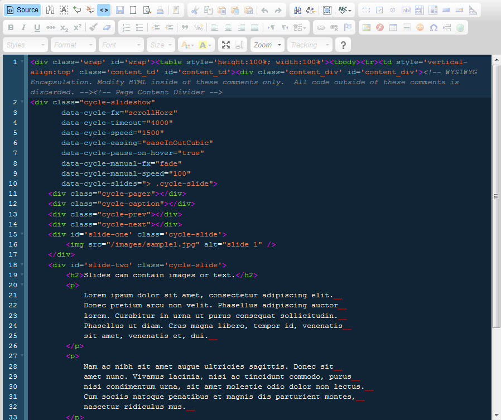Open the spell check ABC dropdown
The width and height of the screenshot is (501, 420).
coord(345,10)
